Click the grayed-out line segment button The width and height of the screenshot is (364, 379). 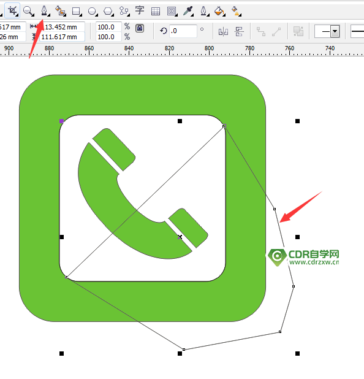[x=276, y=32]
